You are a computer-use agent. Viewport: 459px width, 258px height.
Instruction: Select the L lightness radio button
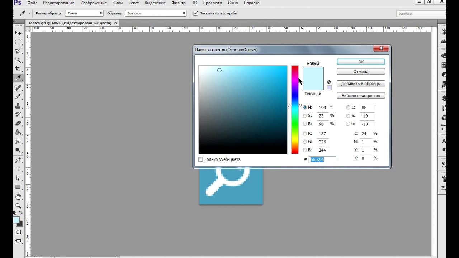[x=348, y=107]
